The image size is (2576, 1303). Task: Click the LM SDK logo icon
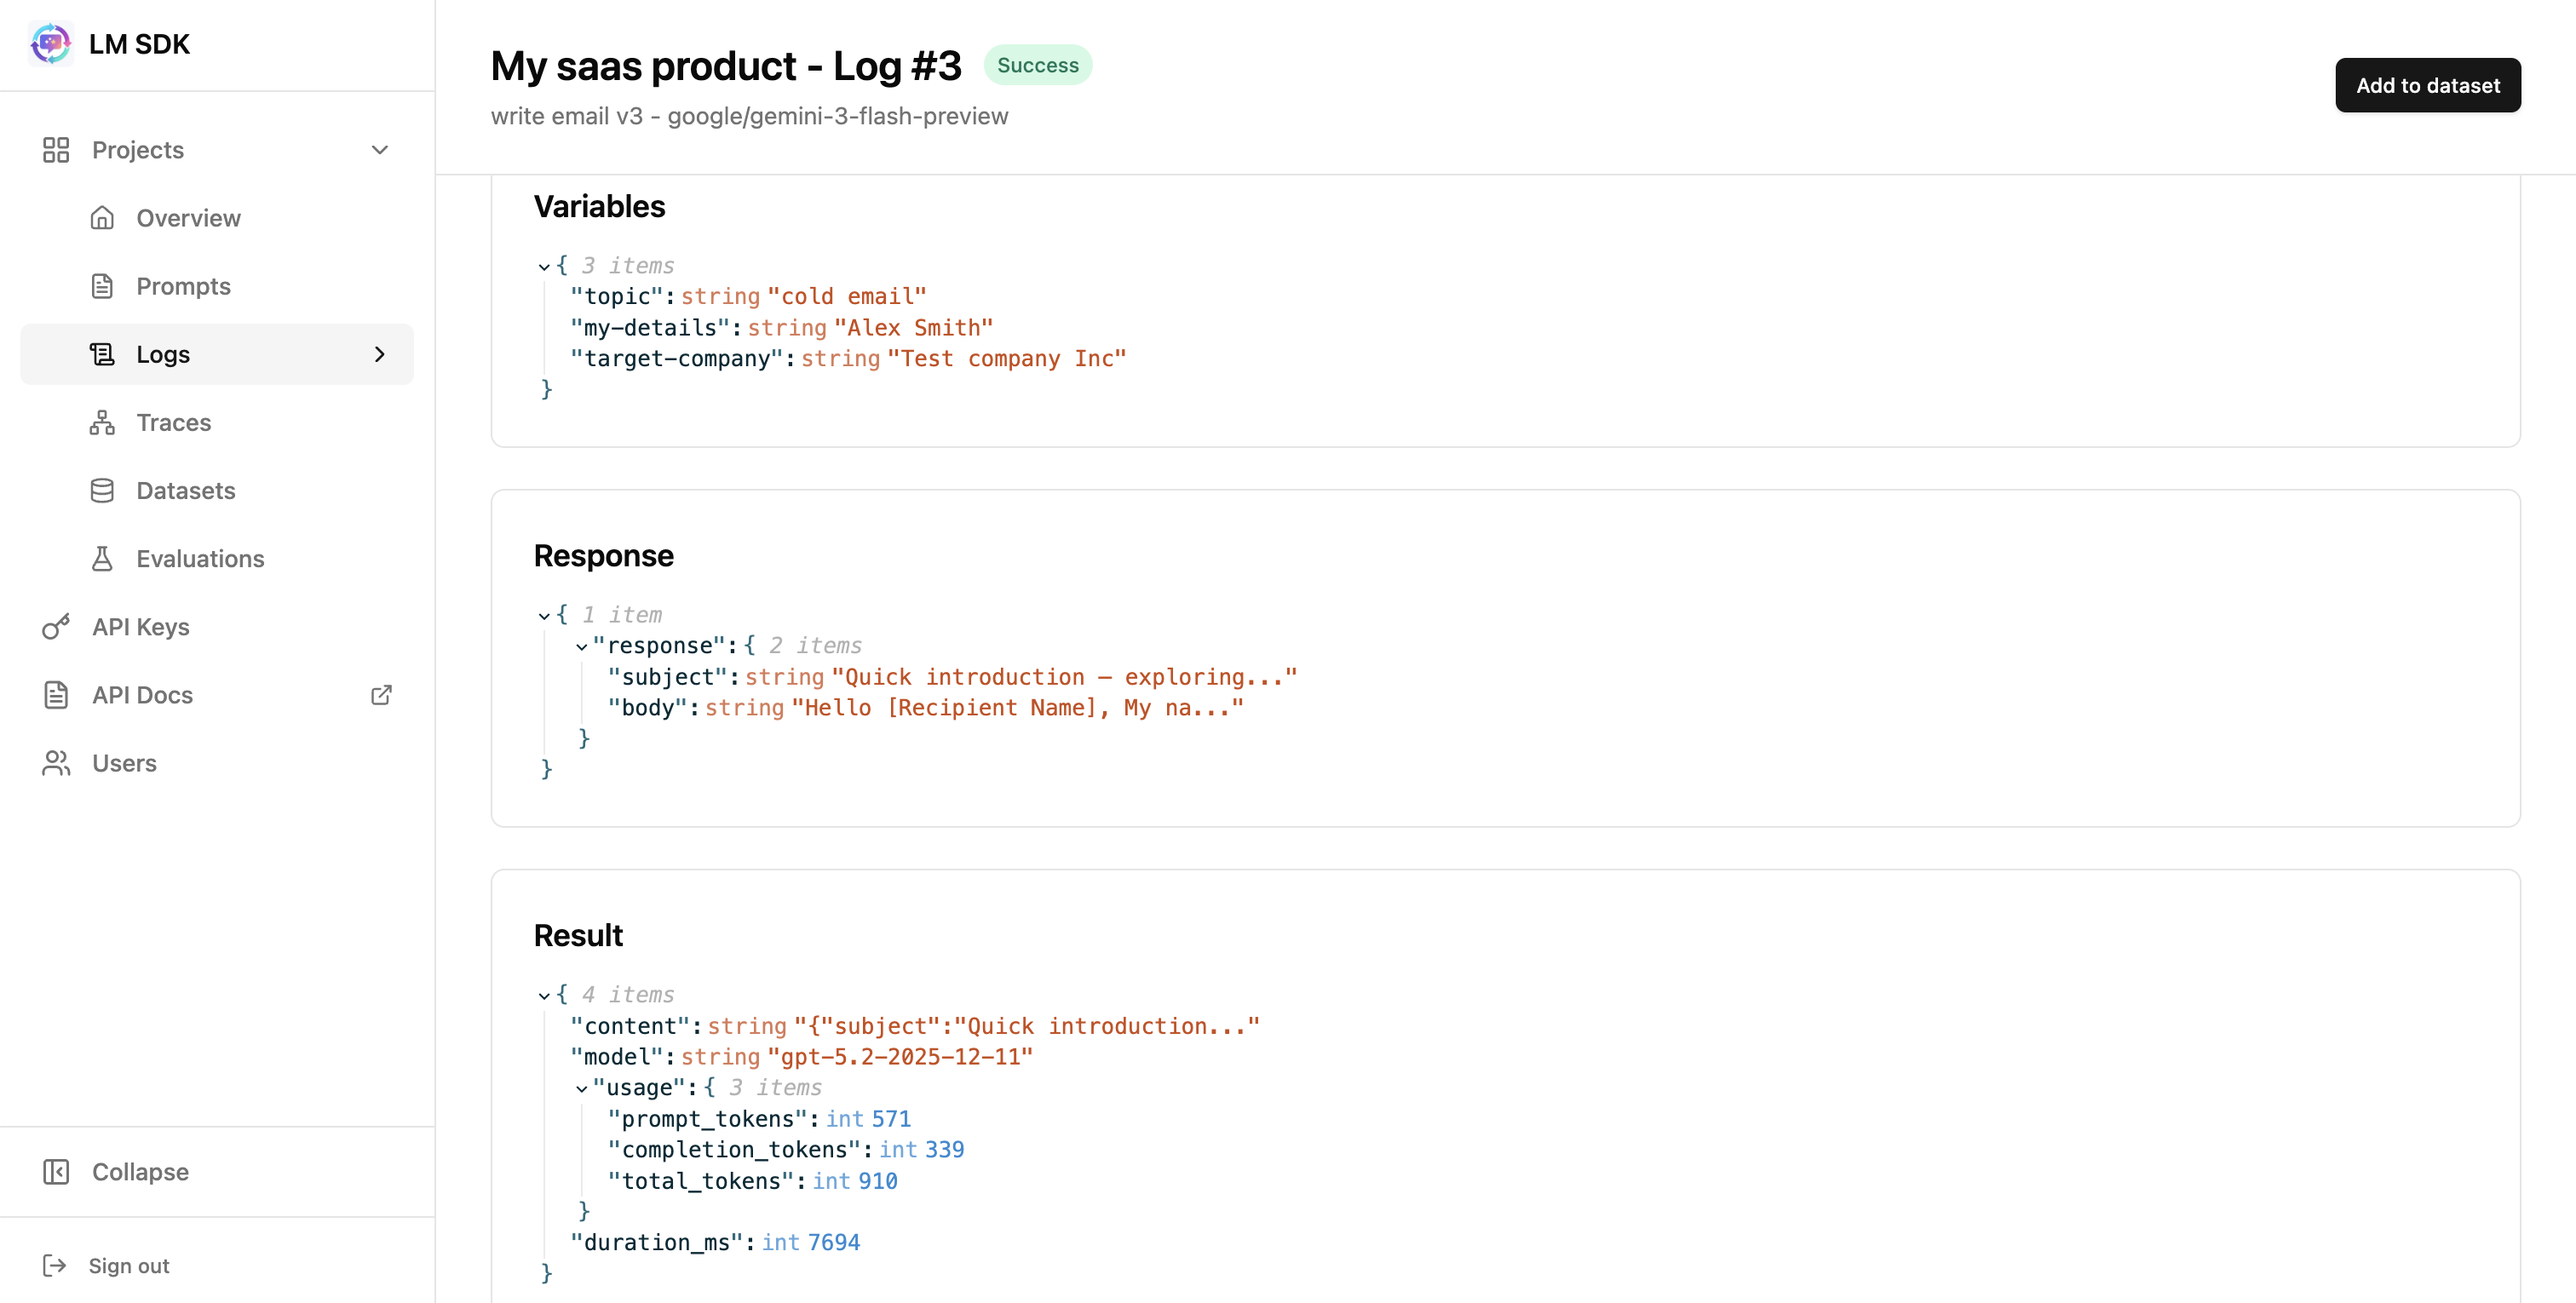[x=50, y=44]
